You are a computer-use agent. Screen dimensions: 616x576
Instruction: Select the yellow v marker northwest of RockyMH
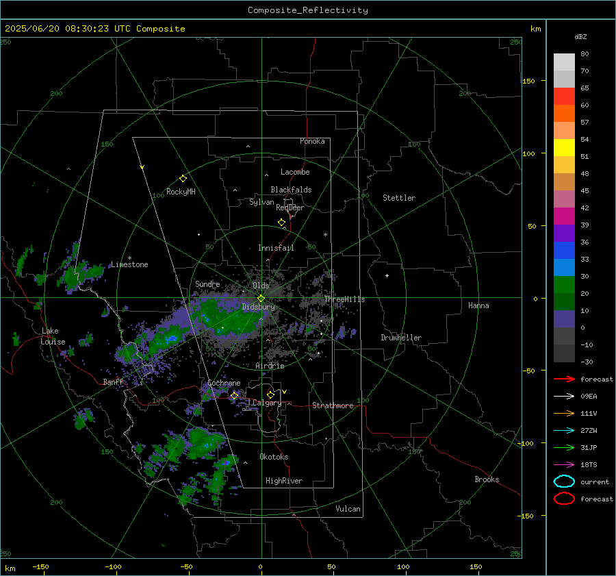click(x=142, y=168)
